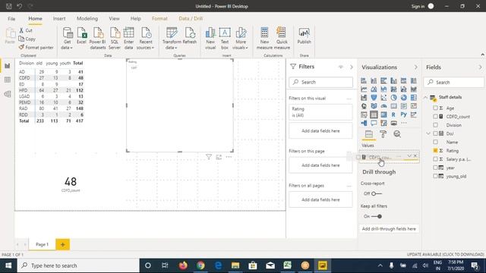Click the Format painter tool
486x273 pixels.
36,47
